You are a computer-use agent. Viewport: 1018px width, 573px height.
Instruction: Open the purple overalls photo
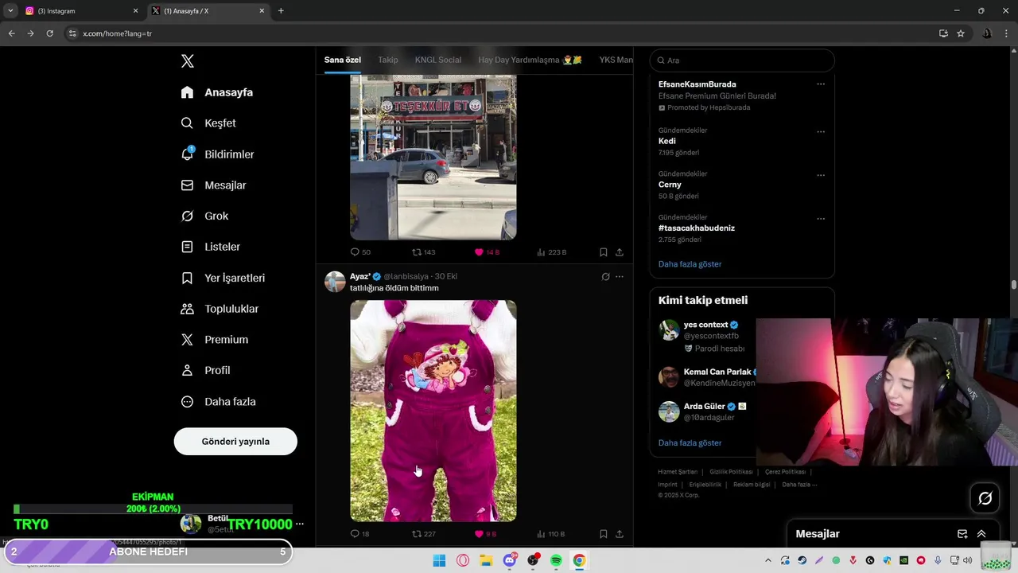[x=433, y=411]
